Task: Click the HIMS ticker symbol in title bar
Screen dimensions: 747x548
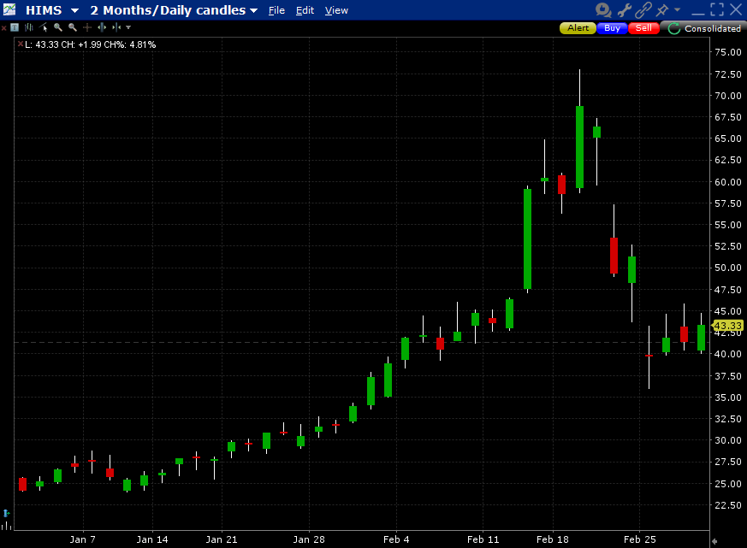Action: [x=44, y=10]
